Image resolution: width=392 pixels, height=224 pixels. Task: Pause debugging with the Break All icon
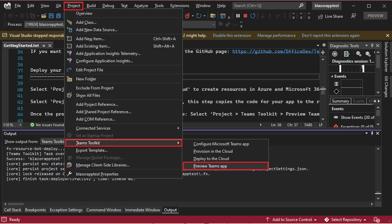click(238, 16)
